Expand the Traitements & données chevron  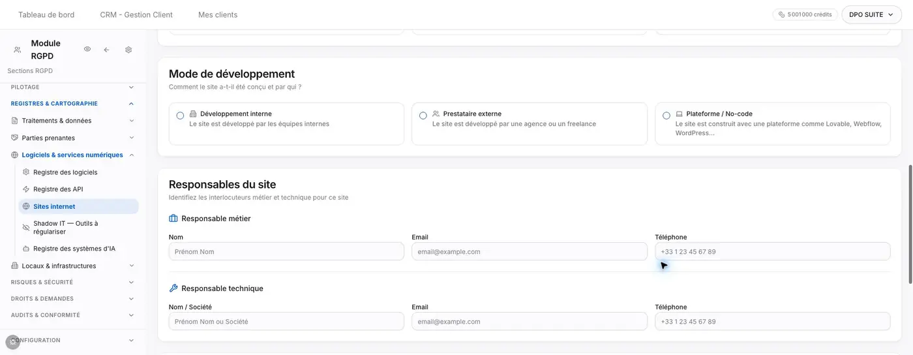point(131,121)
